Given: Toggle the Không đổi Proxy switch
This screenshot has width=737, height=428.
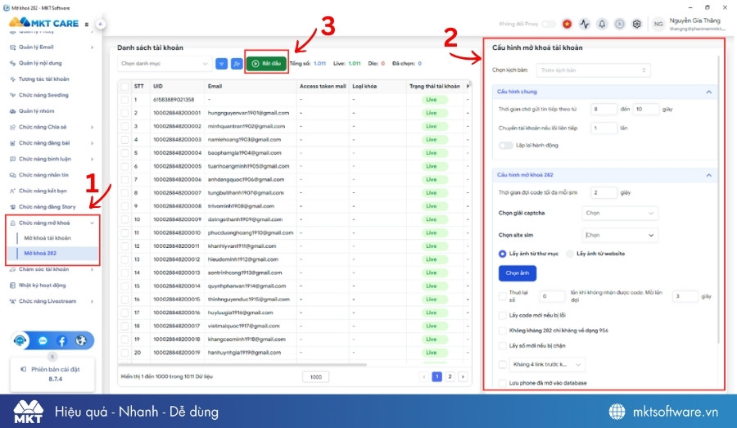Looking at the screenshot, I should click(548, 24).
